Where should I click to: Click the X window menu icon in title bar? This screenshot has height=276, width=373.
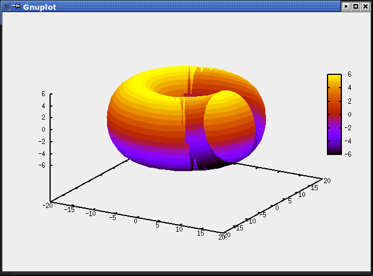(x=6, y=6)
